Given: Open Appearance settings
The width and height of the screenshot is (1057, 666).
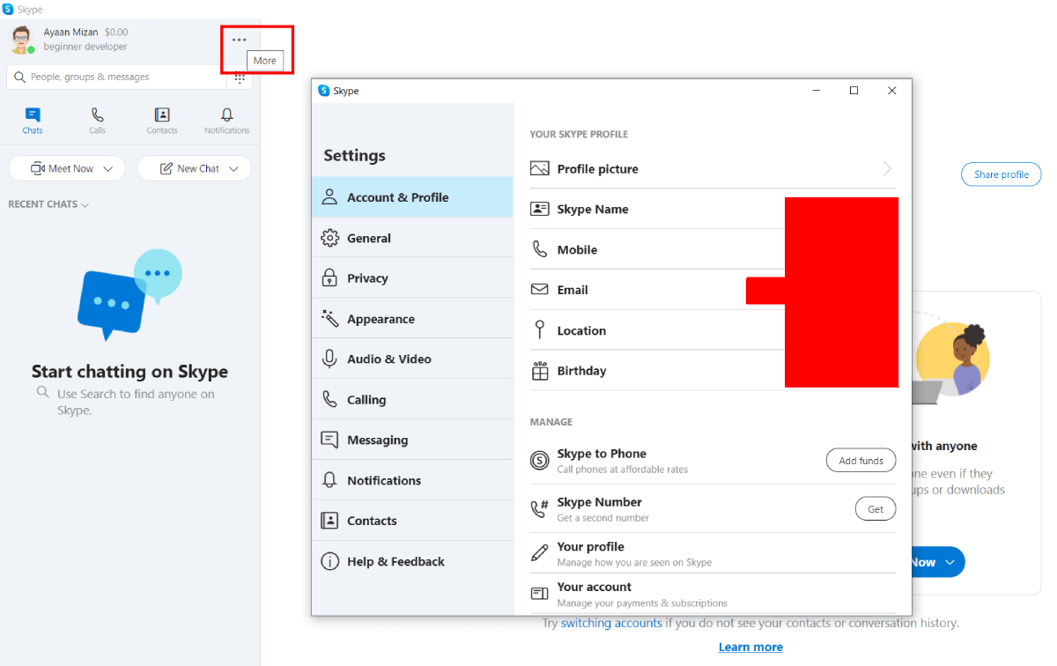Looking at the screenshot, I should (412, 319).
